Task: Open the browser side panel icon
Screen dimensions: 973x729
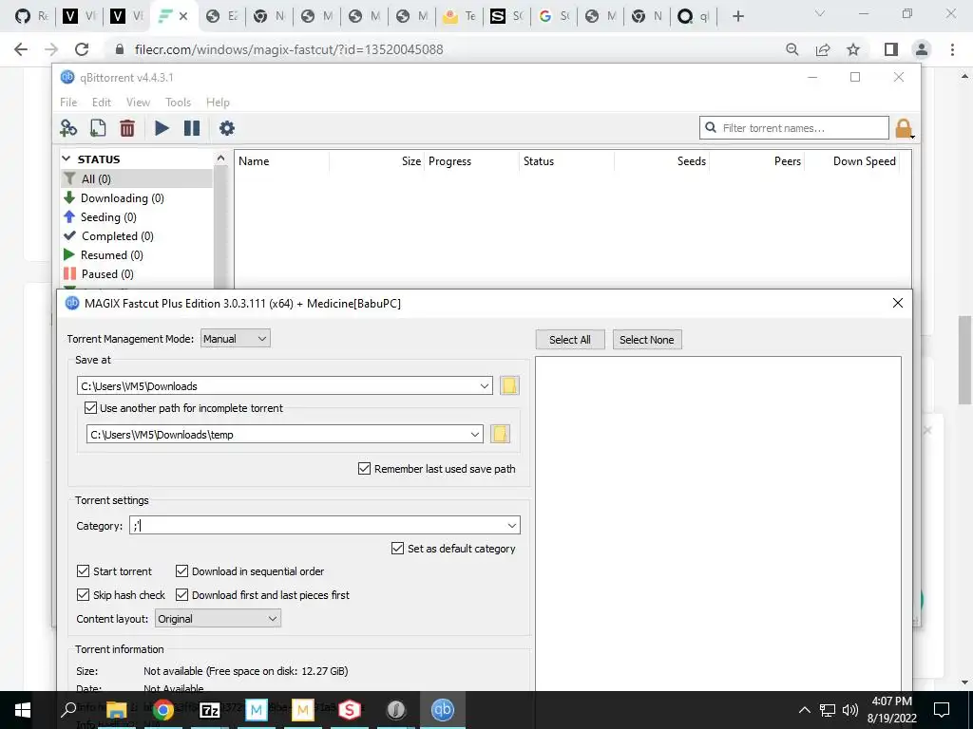Action: 891,49
